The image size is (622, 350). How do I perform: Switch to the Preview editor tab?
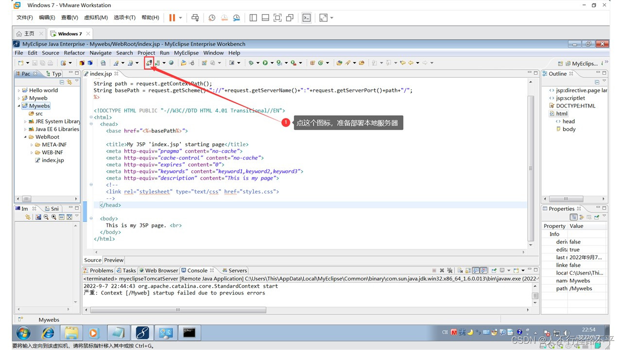coord(114,260)
